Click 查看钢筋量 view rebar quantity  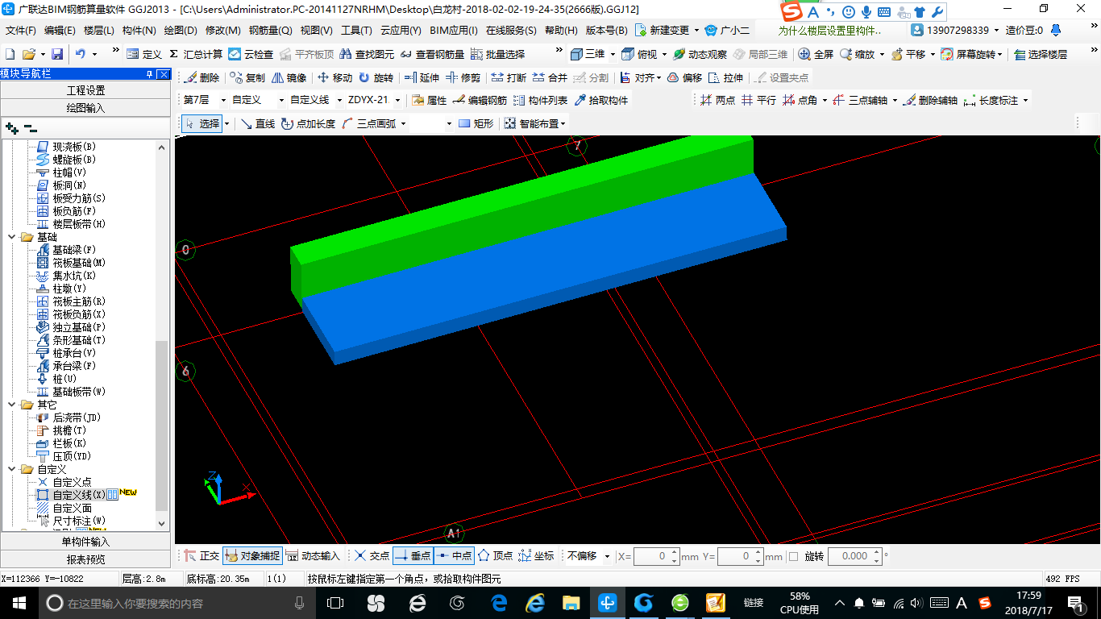tap(432, 54)
